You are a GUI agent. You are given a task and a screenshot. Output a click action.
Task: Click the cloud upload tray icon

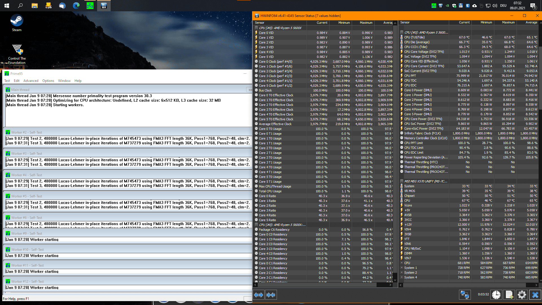pyautogui.click(x=475, y=6)
